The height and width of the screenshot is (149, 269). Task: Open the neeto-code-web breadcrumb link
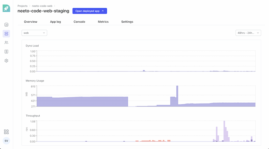(42, 6)
